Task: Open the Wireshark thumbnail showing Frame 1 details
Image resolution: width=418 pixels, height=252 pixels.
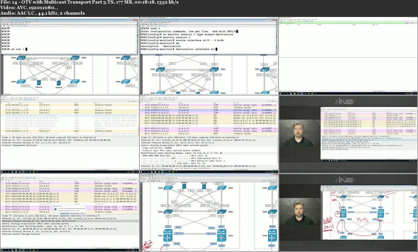Action: [x=69, y=134]
